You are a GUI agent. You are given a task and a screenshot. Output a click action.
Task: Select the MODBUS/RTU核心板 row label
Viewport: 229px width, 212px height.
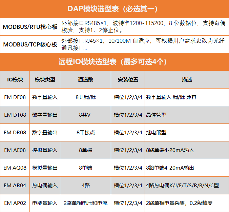click(30, 27)
